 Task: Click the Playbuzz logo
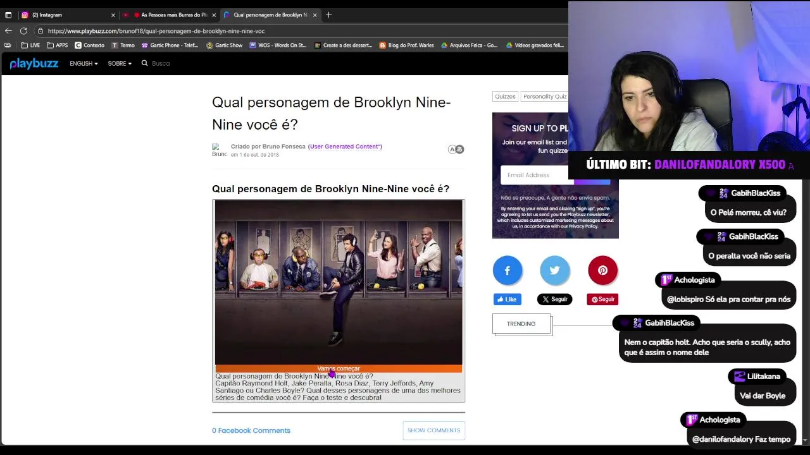(x=34, y=63)
